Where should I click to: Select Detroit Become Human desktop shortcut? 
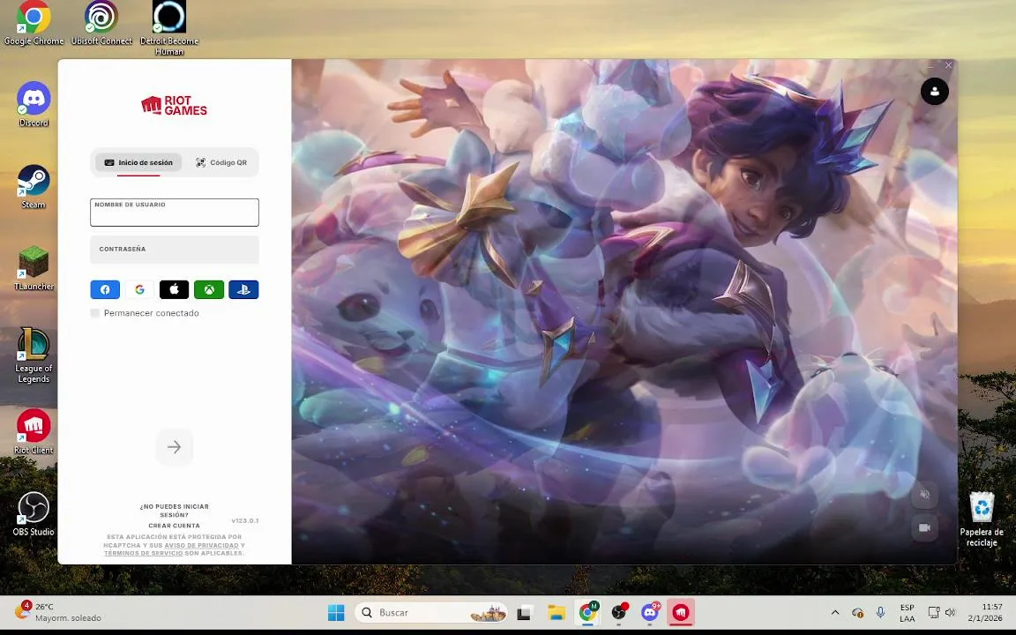click(169, 28)
